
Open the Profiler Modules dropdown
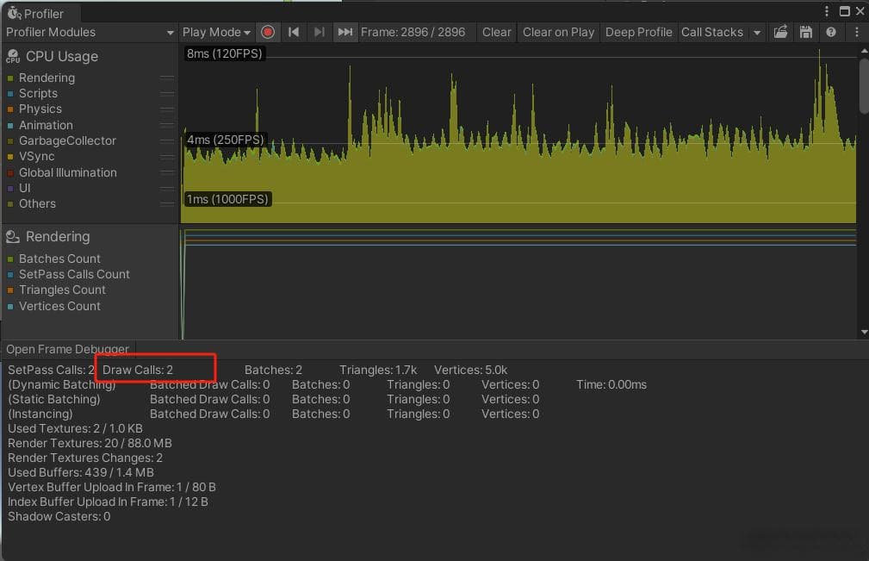[90, 32]
